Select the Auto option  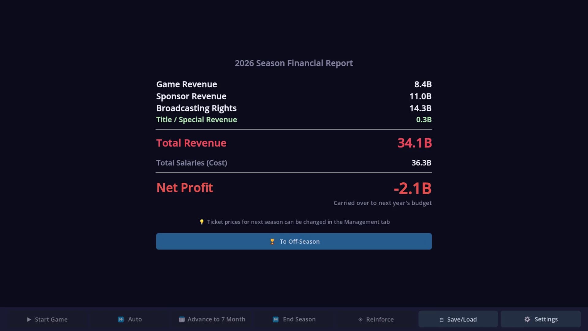(130, 319)
